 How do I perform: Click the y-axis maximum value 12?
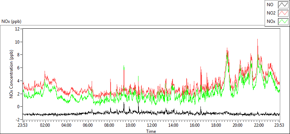tap(17, 29)
